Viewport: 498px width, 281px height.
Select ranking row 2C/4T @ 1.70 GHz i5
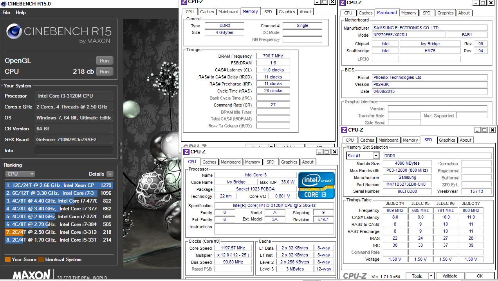click(x=59, y=240)
